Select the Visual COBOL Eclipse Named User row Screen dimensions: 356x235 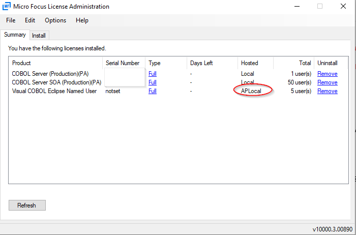(54, 91)
